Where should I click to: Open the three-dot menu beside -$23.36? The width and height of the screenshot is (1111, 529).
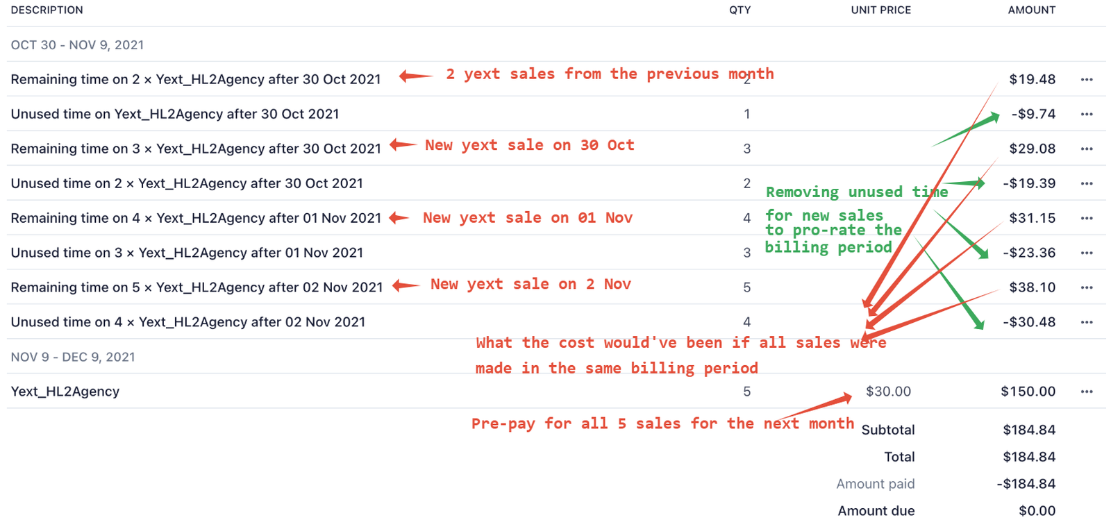(x=1087, y=253)
